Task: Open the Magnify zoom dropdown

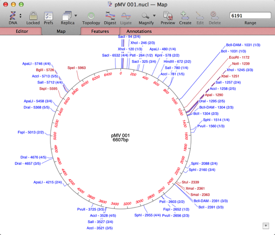Action: (x=148, y=15)
